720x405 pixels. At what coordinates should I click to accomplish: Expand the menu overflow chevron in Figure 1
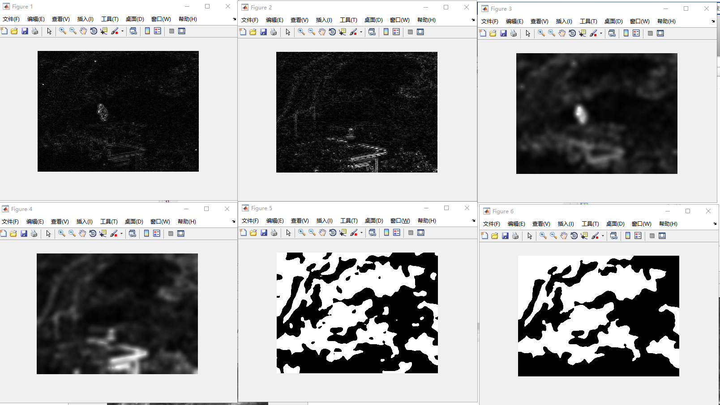[234, 19]
